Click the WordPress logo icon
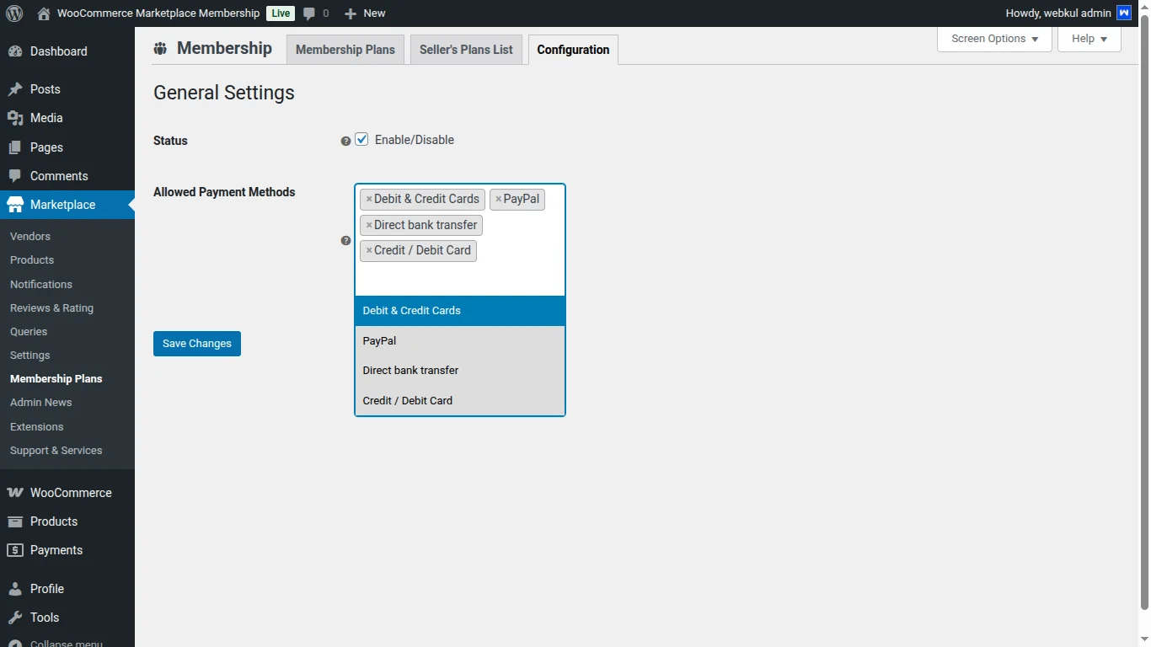 pos(14,13)
